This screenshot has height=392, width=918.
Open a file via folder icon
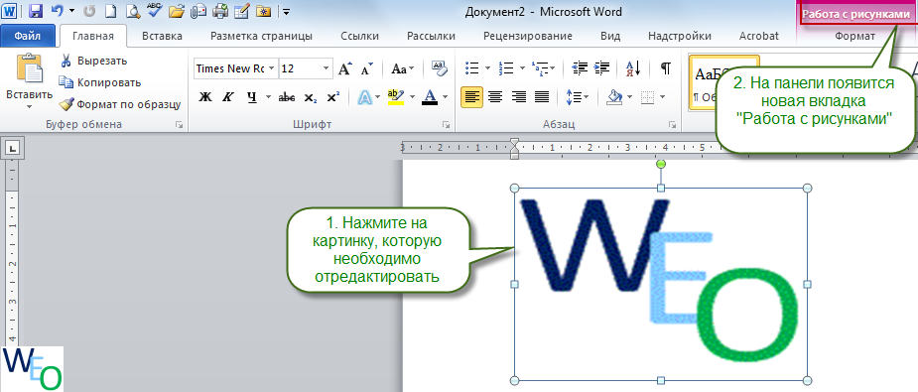pyautogui.click(x=177, y=11)
